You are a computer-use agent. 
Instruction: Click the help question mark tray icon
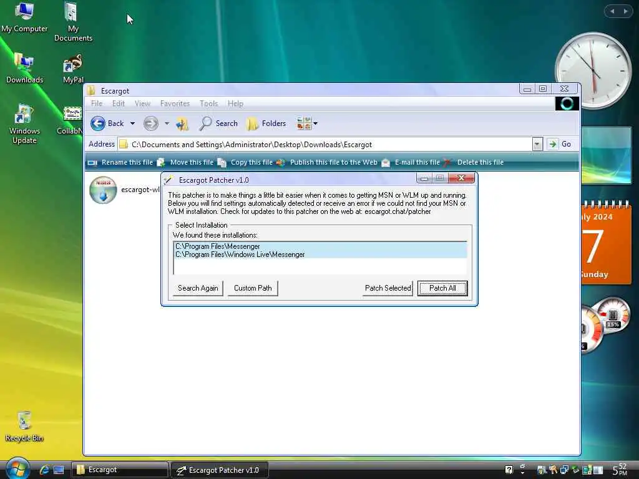click(509, 470)
